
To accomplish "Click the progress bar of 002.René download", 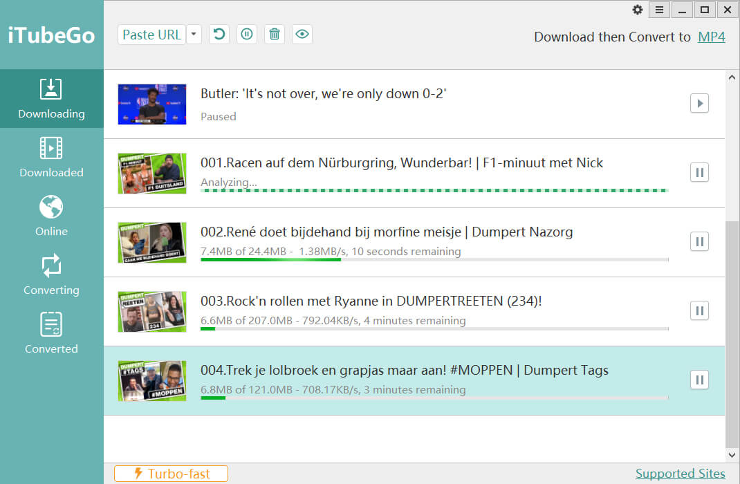I will [x=434, y=259].
